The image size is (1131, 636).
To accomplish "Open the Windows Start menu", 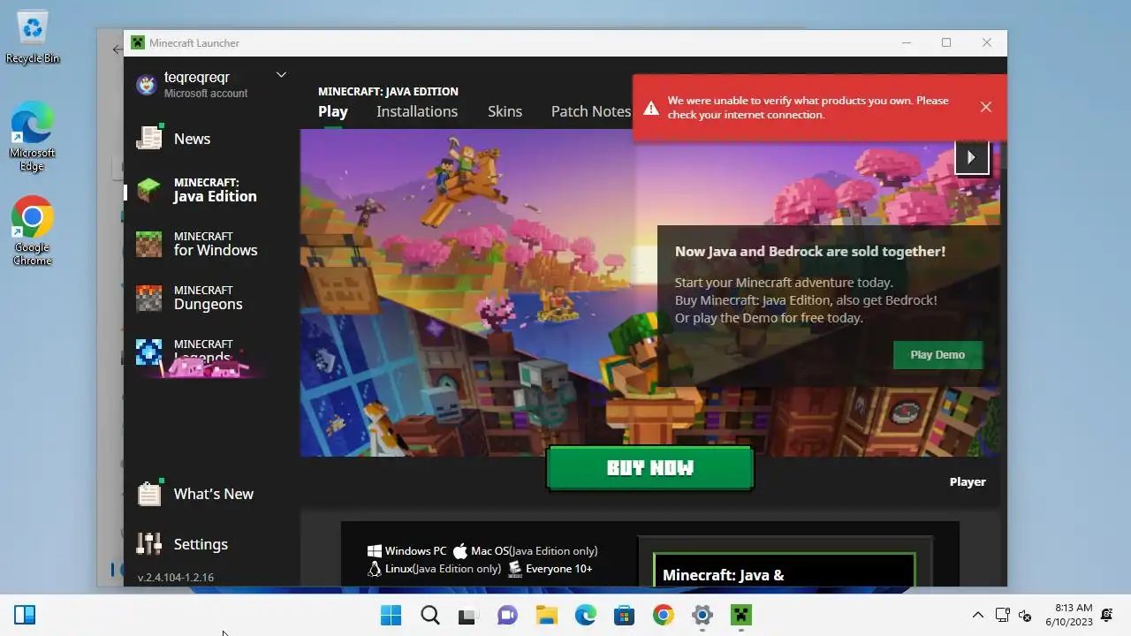I will [x=391, y=615].
